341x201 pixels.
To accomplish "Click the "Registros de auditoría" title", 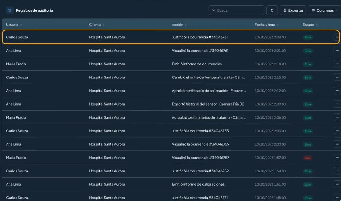I will pos(34,10).
